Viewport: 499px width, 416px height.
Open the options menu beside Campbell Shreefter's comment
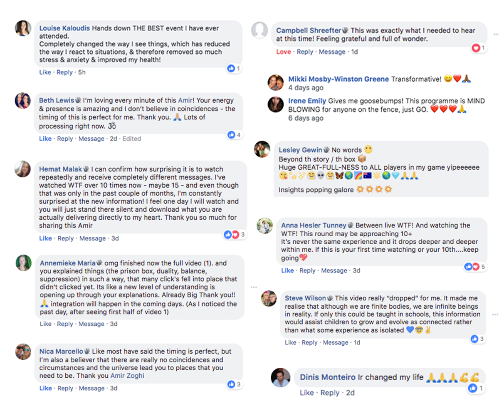(x=496, y=34)
